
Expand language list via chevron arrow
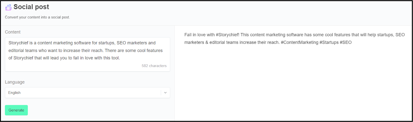[x=165, y=93]
